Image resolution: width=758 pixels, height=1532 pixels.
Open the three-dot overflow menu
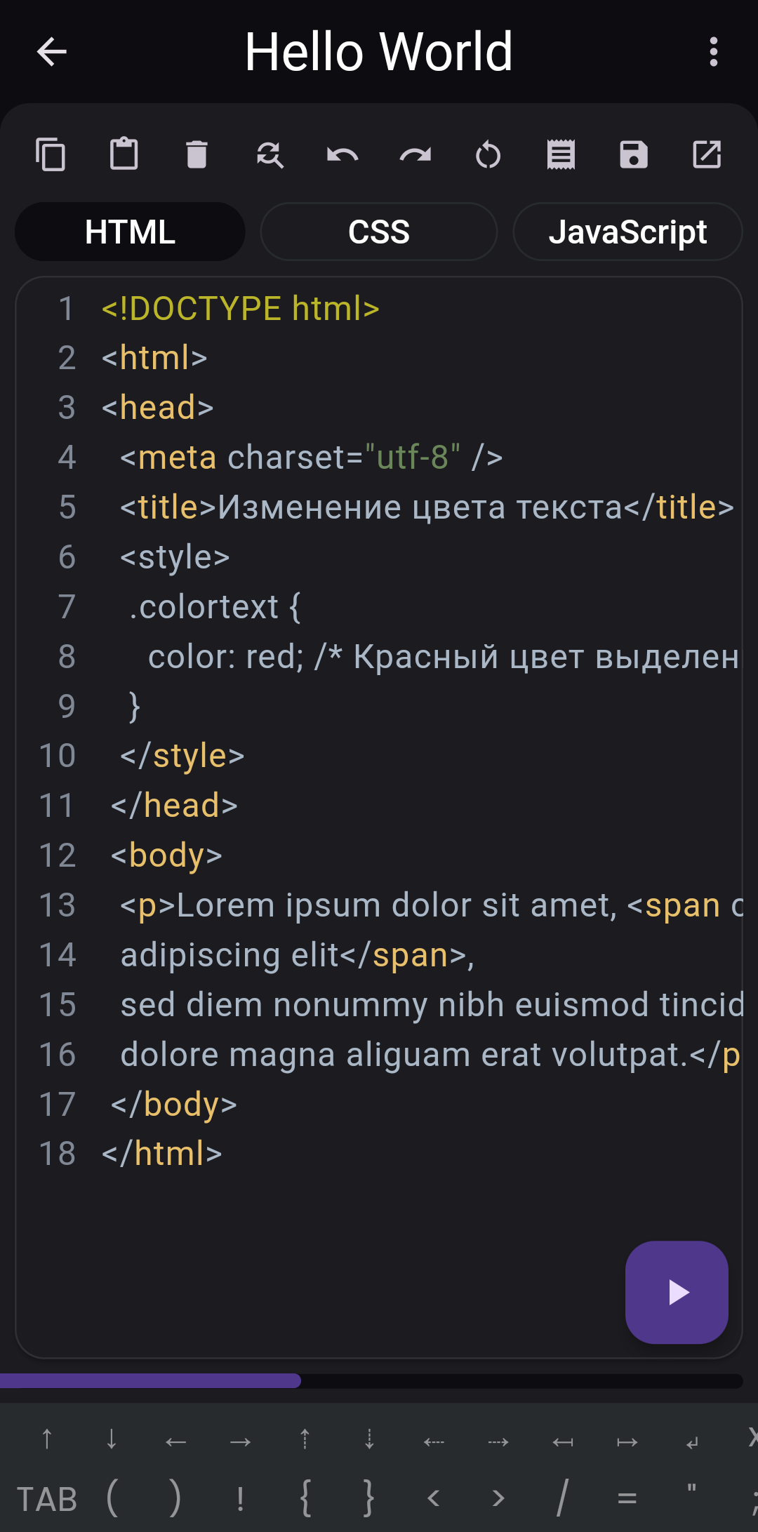(x=714, y=52)
